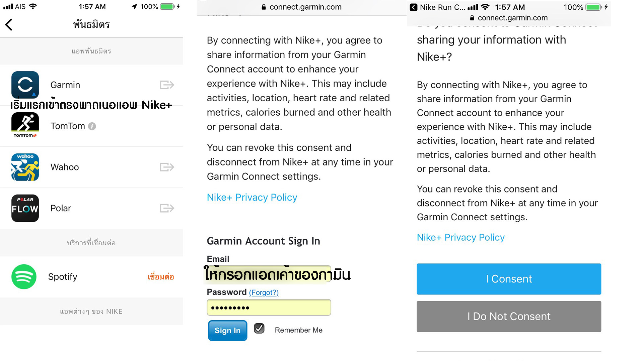The image size is (643, 361).
Task: Tap the Polar Flow app icon
Action: (x=25, y=208)
